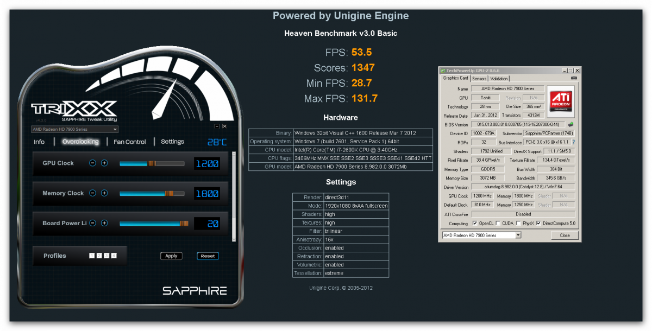Viewport: 652px width, 331px height.
Task: Select the TRIXX Overclocking tab
Action: 80,142
